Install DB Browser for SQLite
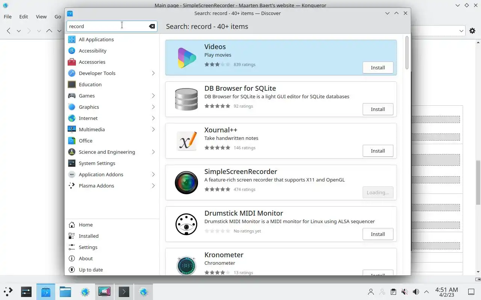 tap(378, 109)
